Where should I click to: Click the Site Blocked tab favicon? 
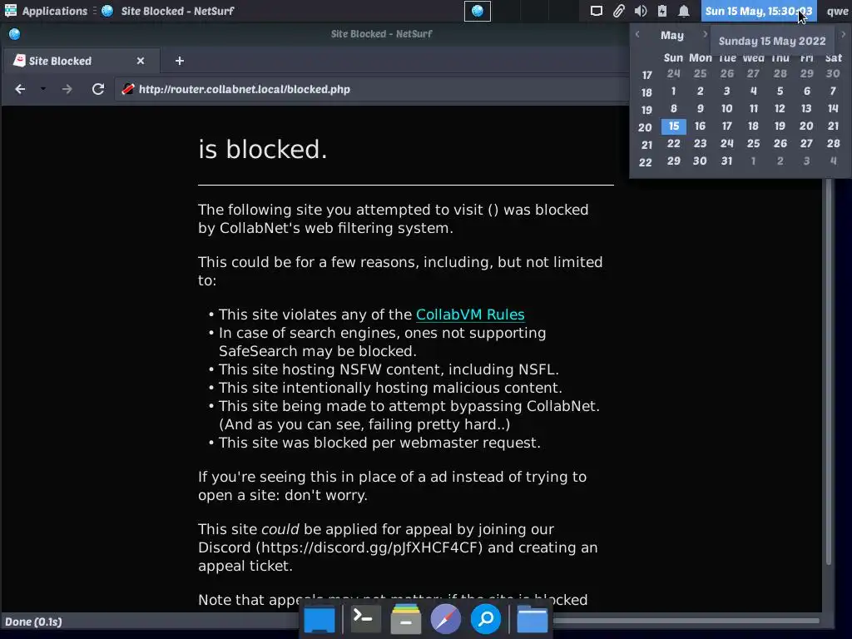(x=20, y=60)
